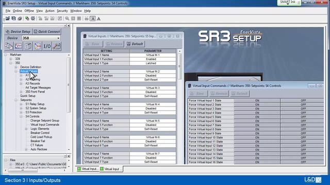
Task: Expand the A3 Records node
Action: click(x=21, y=83)
